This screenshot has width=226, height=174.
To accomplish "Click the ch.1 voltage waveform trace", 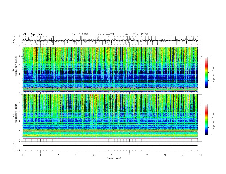I will (x=110, y=40).
